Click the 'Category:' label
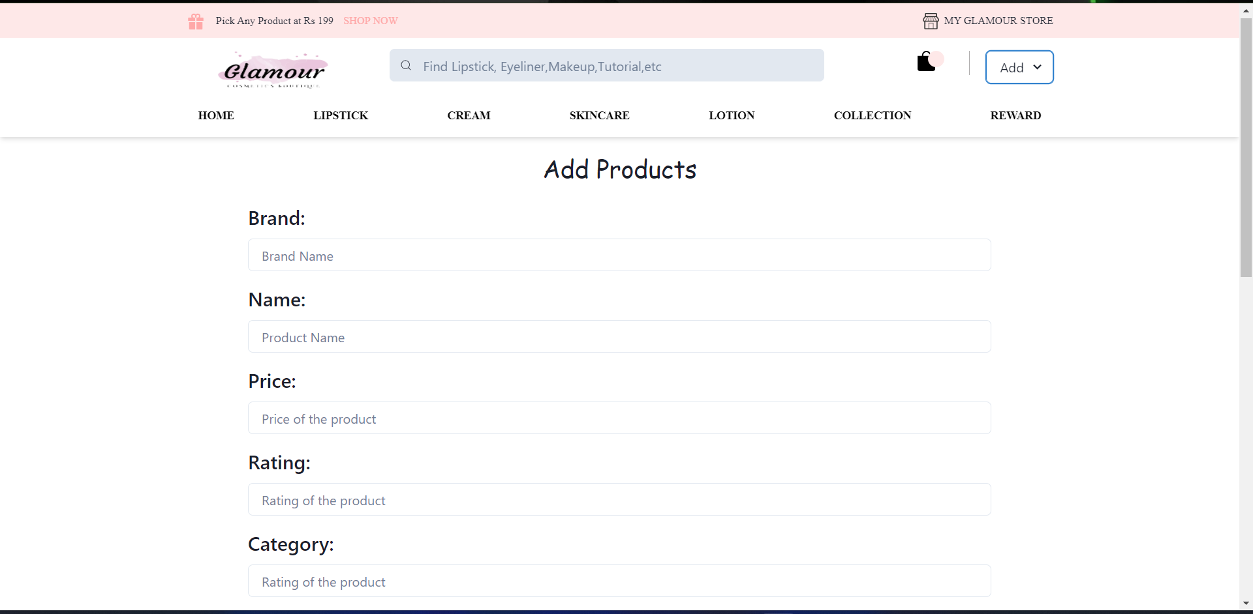The height and width of the screenshot is (614, 1253). tap(291, 544)
